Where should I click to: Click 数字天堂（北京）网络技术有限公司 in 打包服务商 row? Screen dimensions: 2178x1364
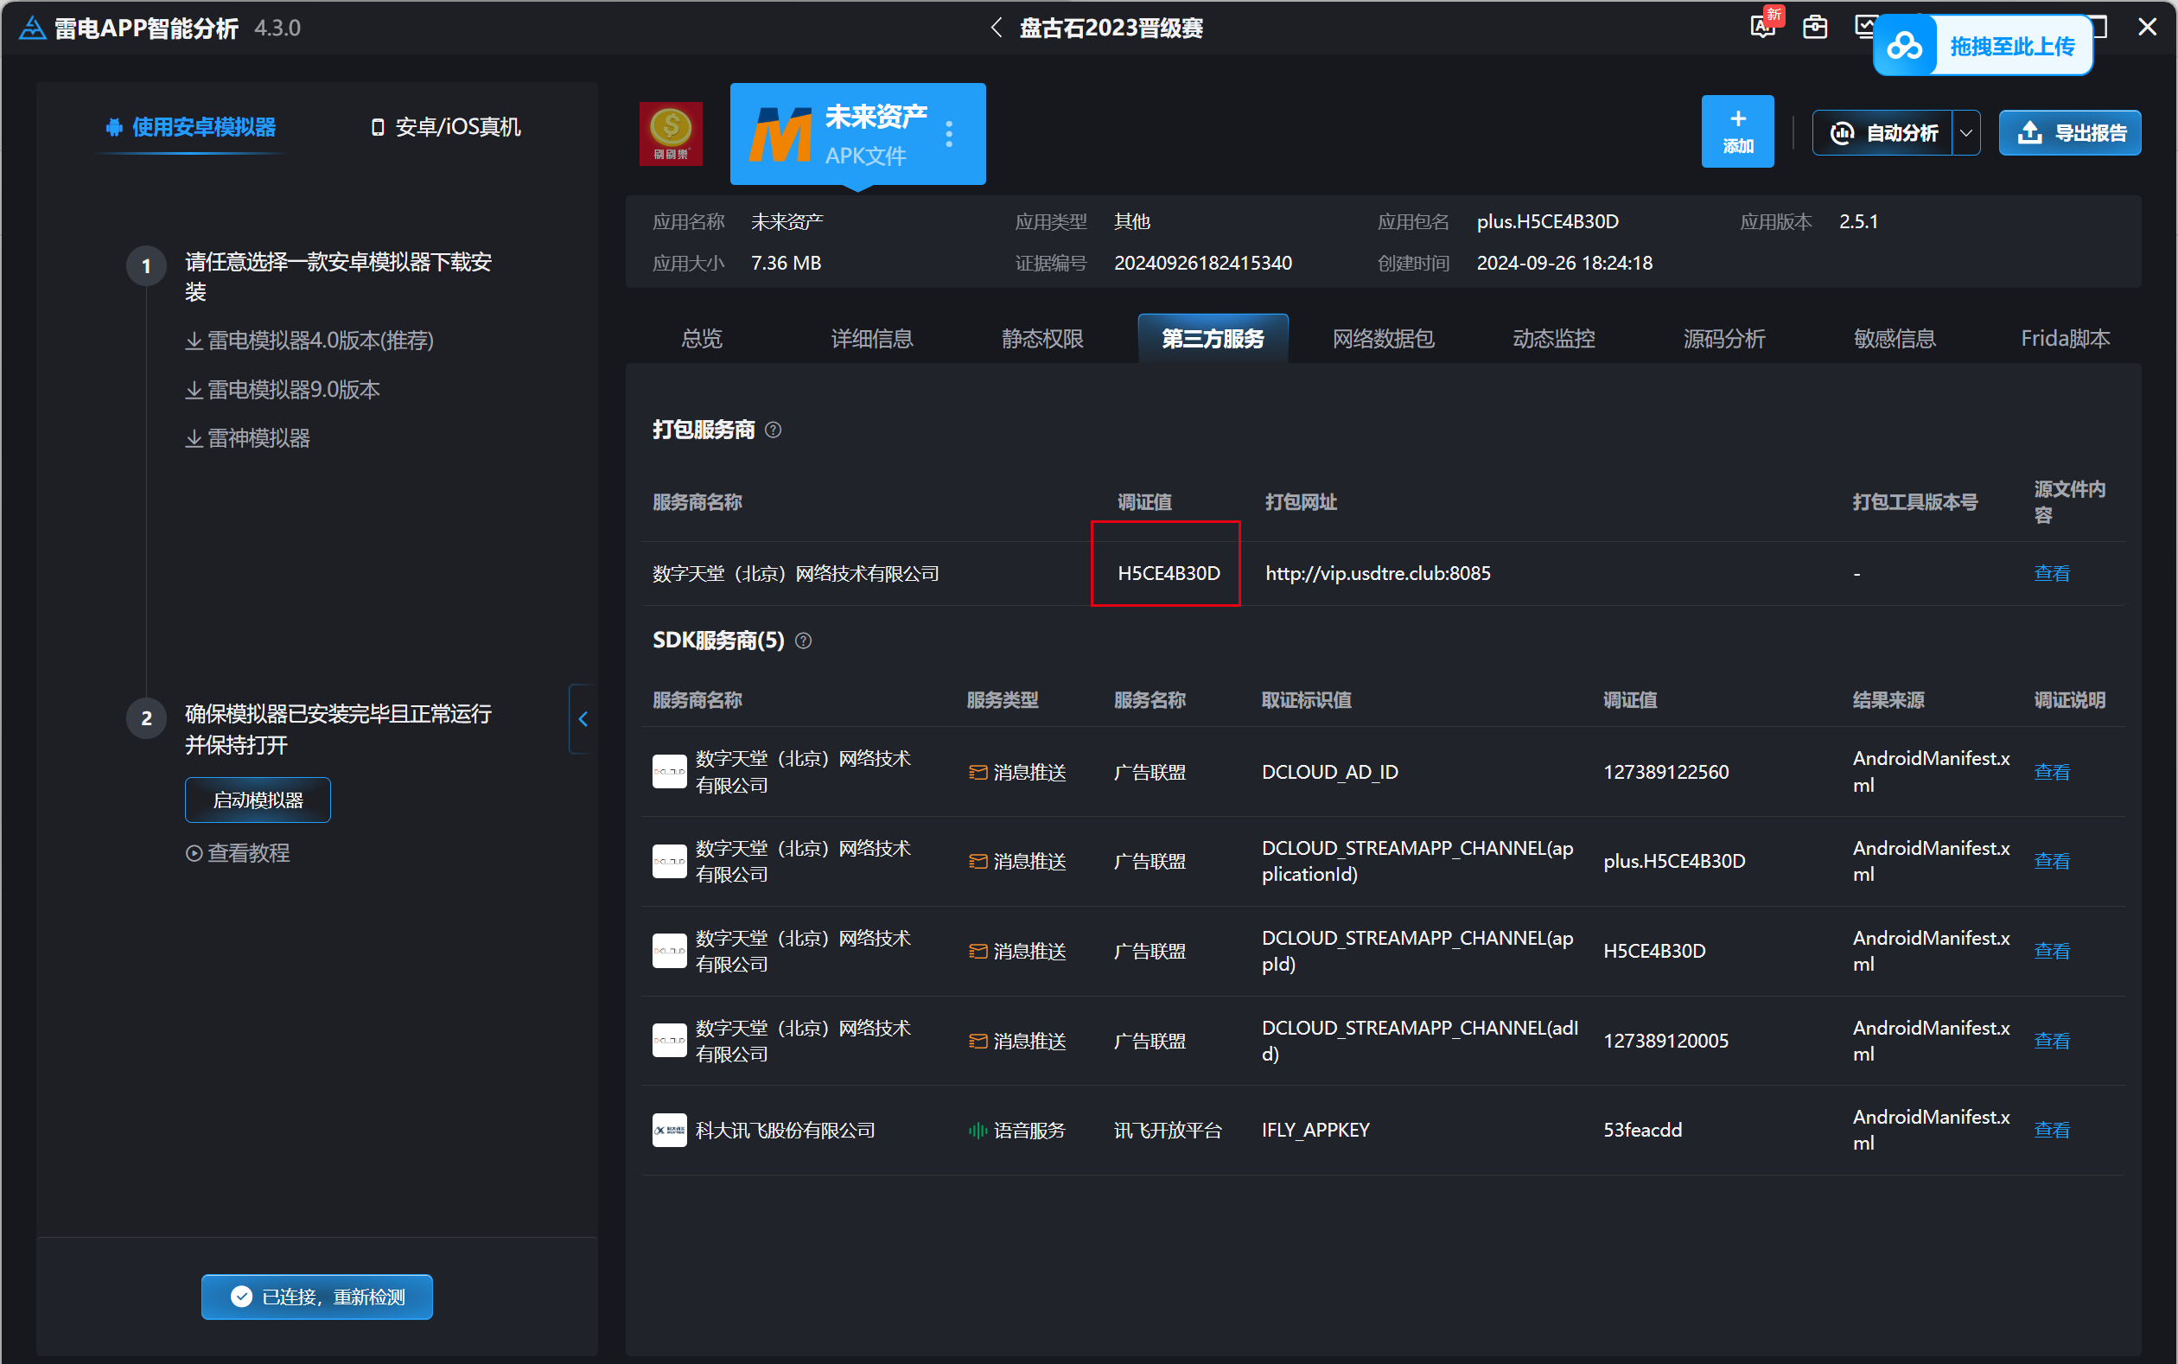(795, 574)
